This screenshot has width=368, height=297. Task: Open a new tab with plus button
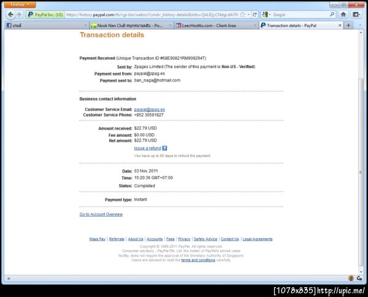coord(348,25)
